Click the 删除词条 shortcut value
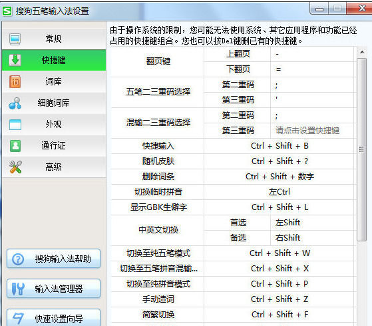Image resolution: width=372 pixels, height=326 pixels. 279,177
